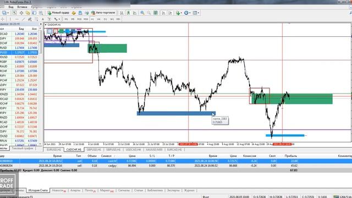This screenshot has width=352, height=198.
Task: Expand the Indicators dropdown arrow
Action: [x=181, y=13]
